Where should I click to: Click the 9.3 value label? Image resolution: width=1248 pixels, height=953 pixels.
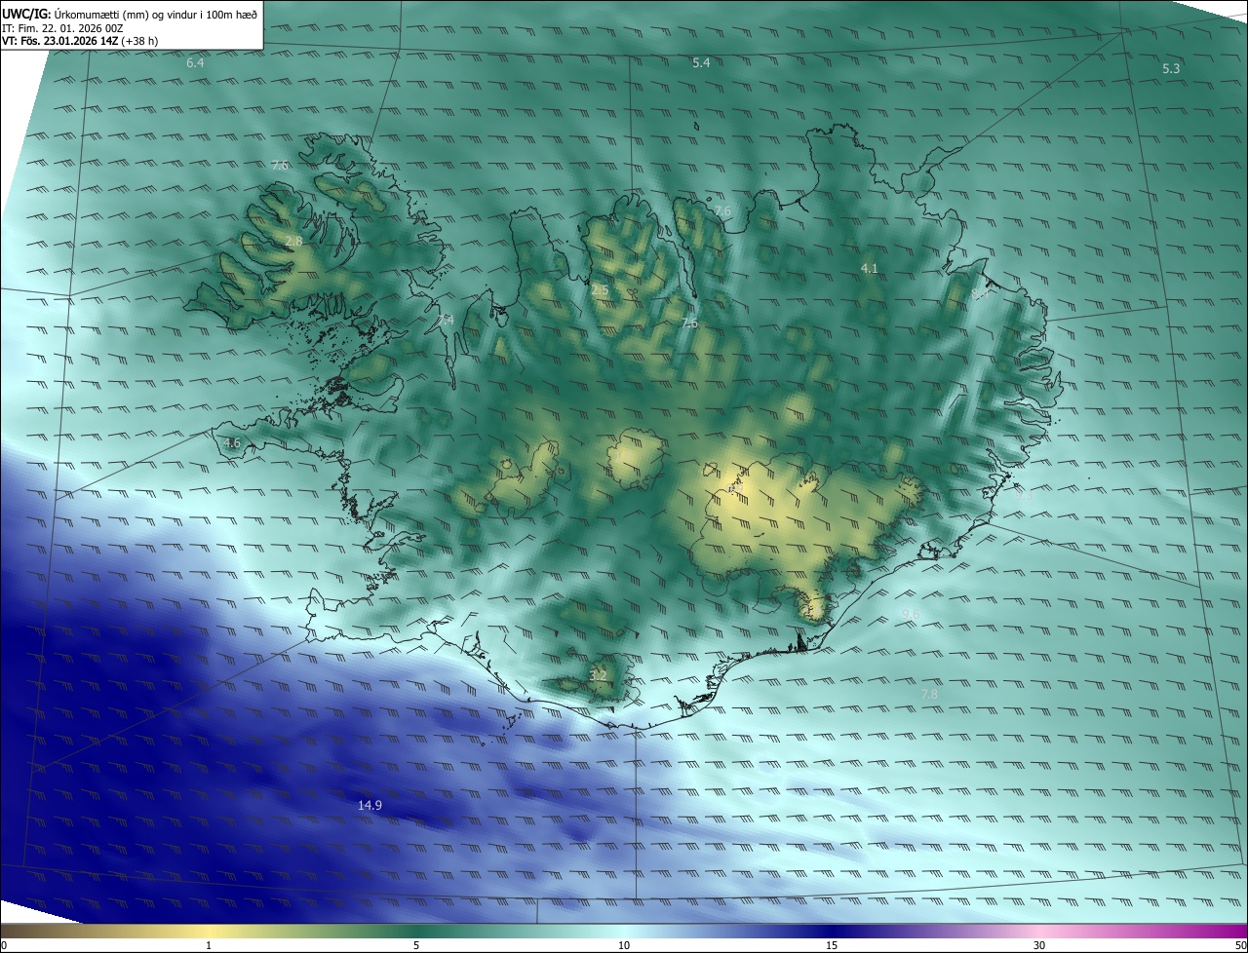pyautogui.click(x=1025, y=496)
